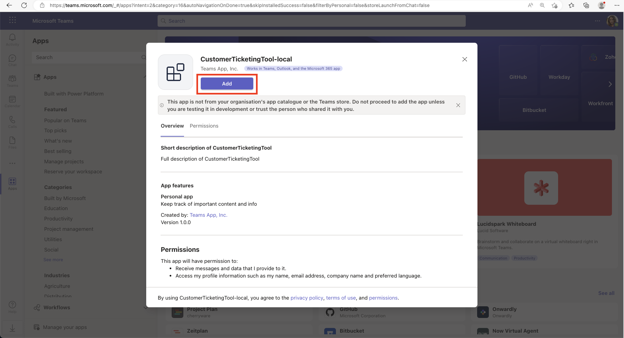The width and height of the screenshot is (624, 338).
Task: Click the Read aloud icon in address bar
Action: pos(530,5)
